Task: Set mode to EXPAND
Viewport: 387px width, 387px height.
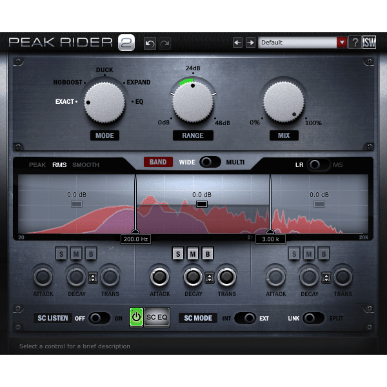Action: pos(139,82)
